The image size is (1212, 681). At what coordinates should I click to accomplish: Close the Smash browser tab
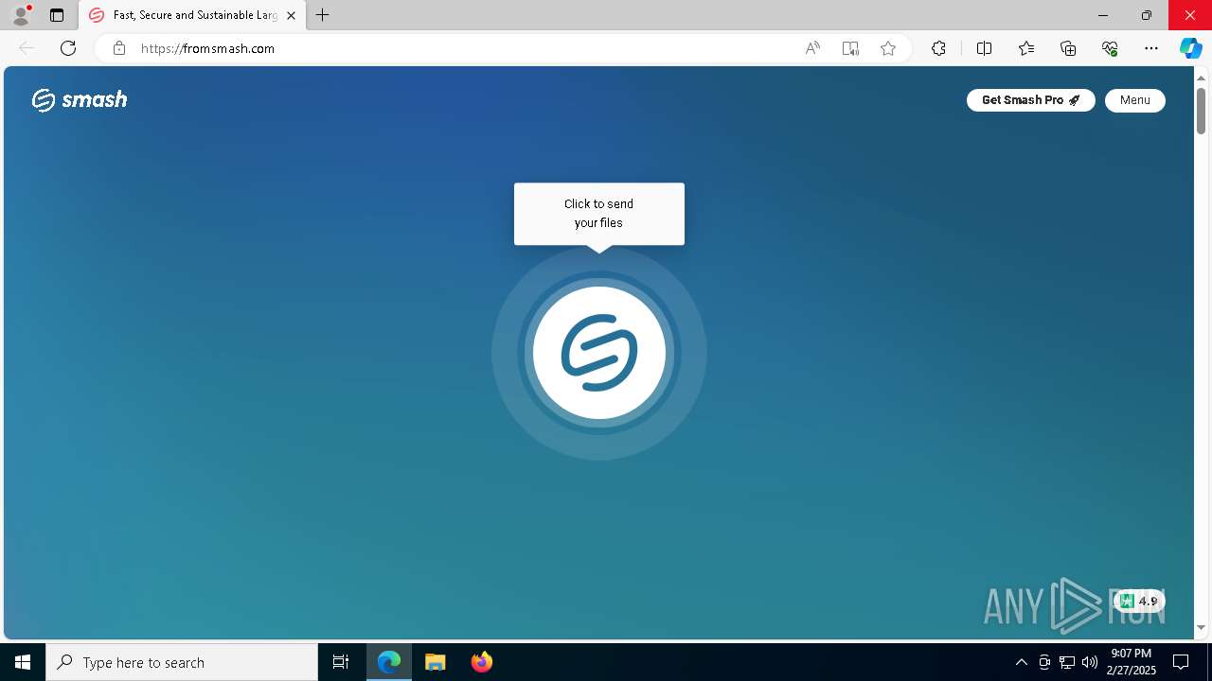coord(291,15)
